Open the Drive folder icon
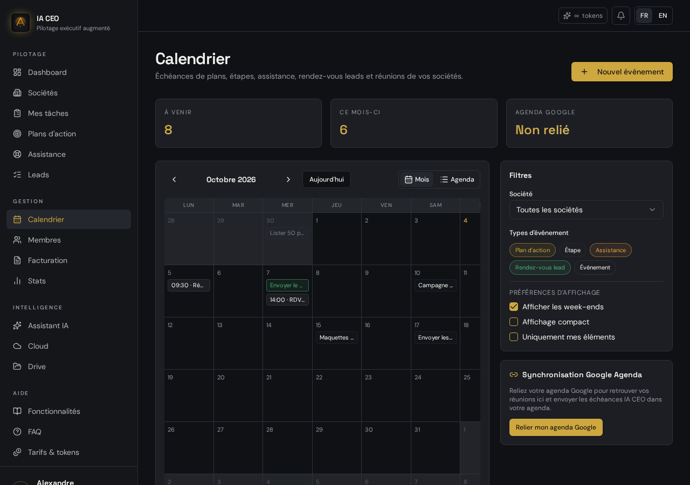The image size is (690, 485). point(17,366)
